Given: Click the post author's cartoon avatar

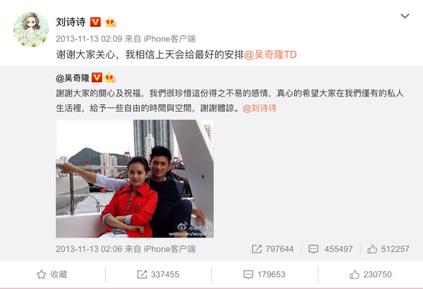Looking at the screenshot, I should (x=31, y=30).
